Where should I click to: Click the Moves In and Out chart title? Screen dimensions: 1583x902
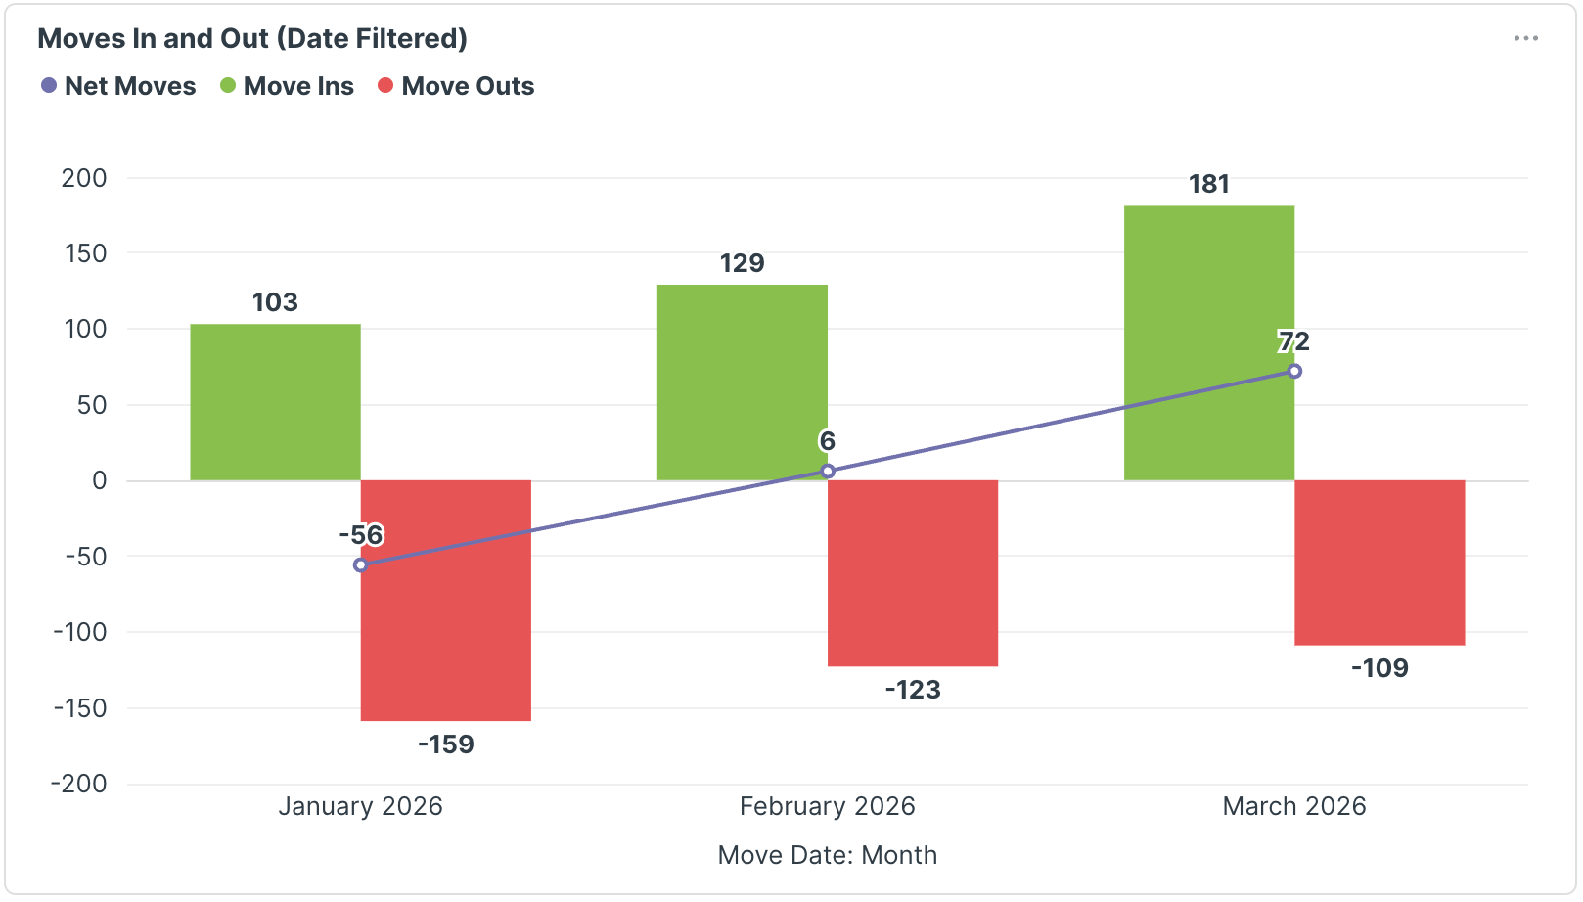point(252,39)
